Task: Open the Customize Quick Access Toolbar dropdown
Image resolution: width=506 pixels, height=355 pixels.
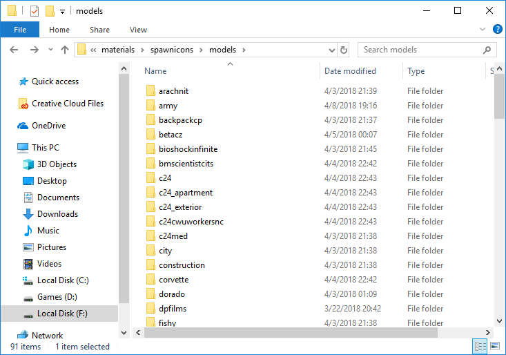Action: 62,12
